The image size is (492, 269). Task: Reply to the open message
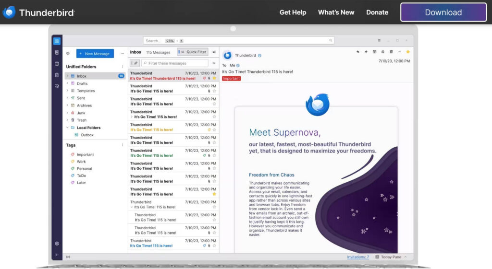357,52
